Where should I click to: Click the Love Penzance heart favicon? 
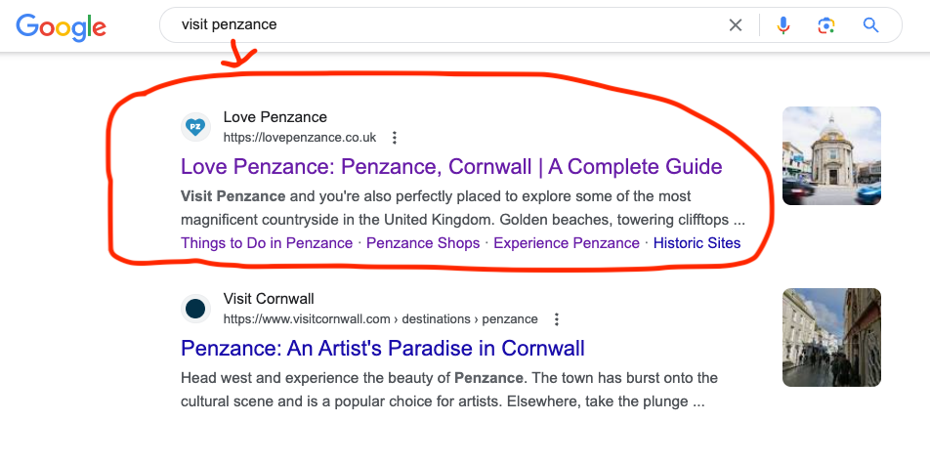pyautogui.click(x=195, y=127)
